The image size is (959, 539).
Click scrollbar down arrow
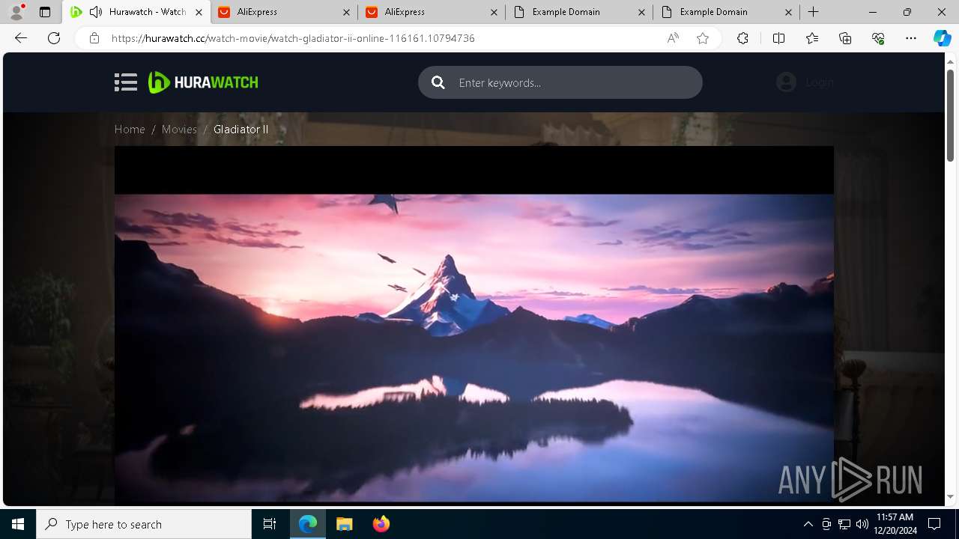950,497
